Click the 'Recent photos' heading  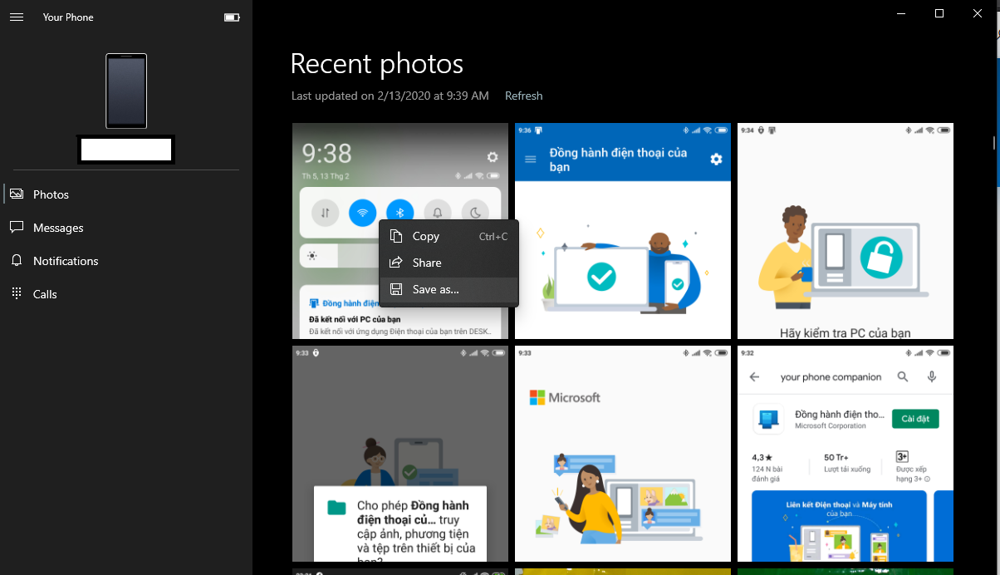point(377,64)
